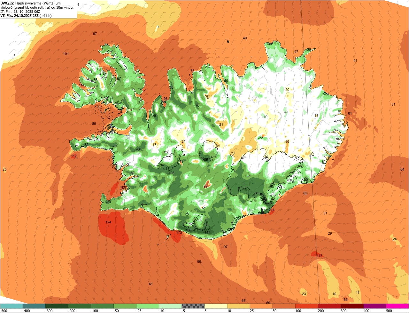Click the -103 value on the map

click(x=171, y=173)
